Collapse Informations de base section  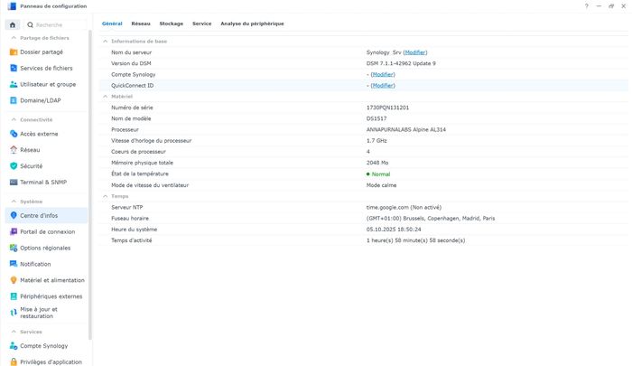pyautogui.click(x=106, y=42)
